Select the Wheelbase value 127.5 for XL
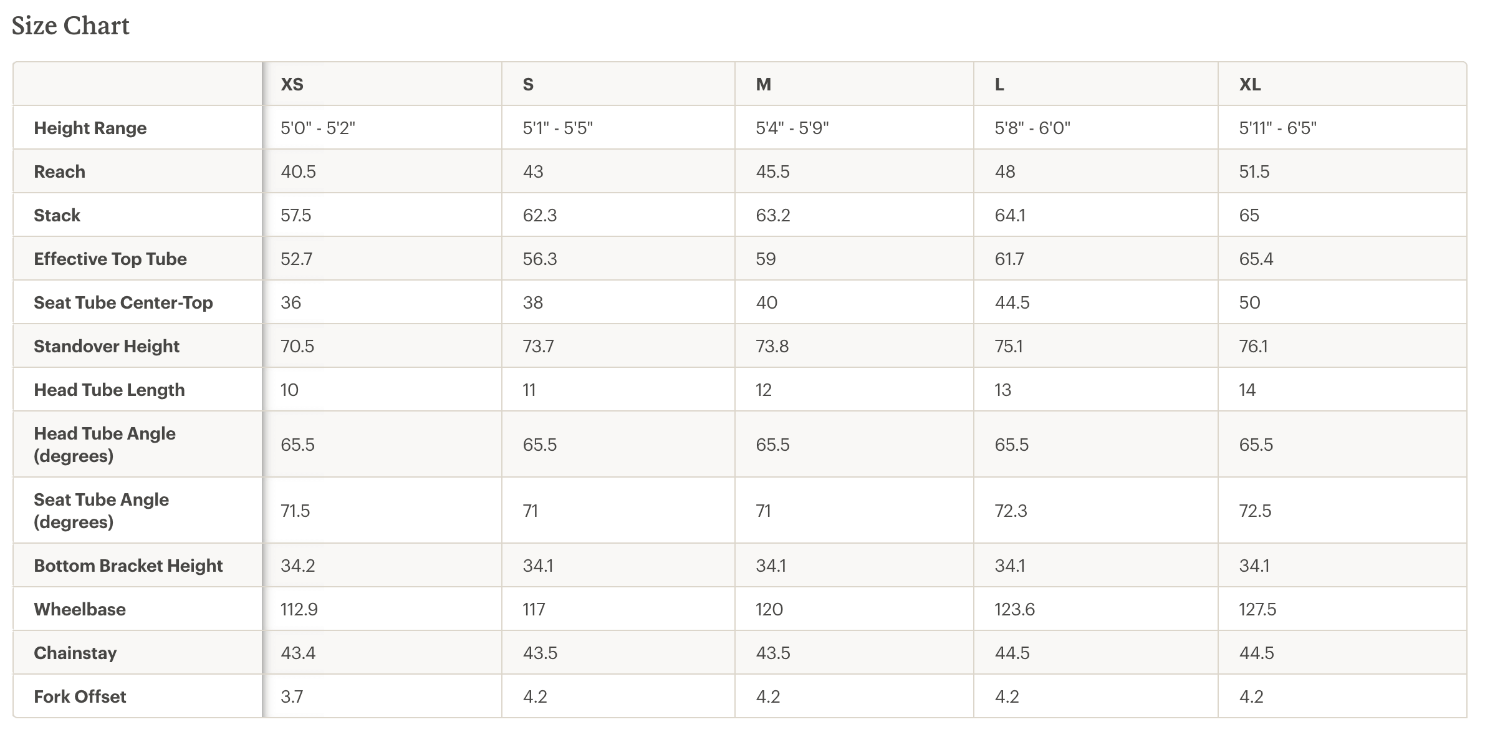 (1257, 609)
